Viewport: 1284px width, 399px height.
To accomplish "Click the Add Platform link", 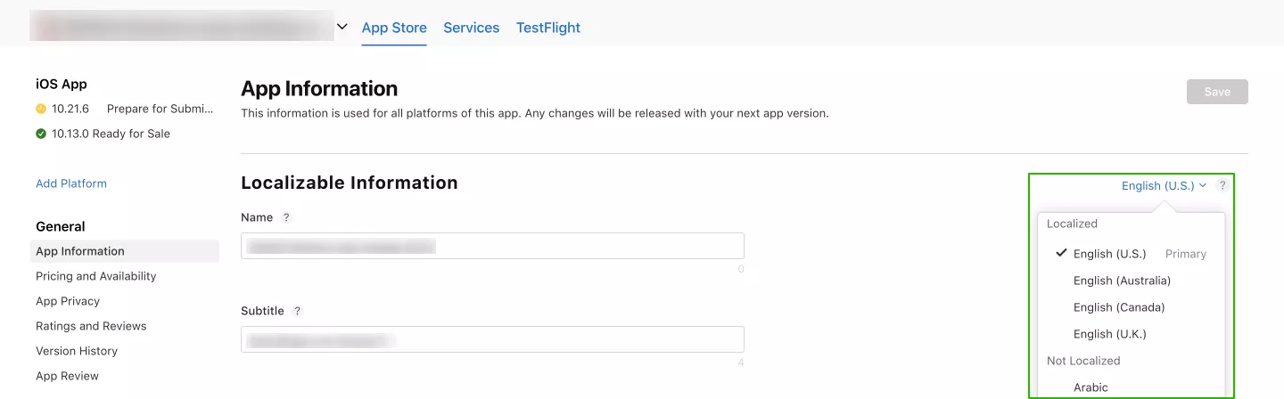I will click(71, 183).
